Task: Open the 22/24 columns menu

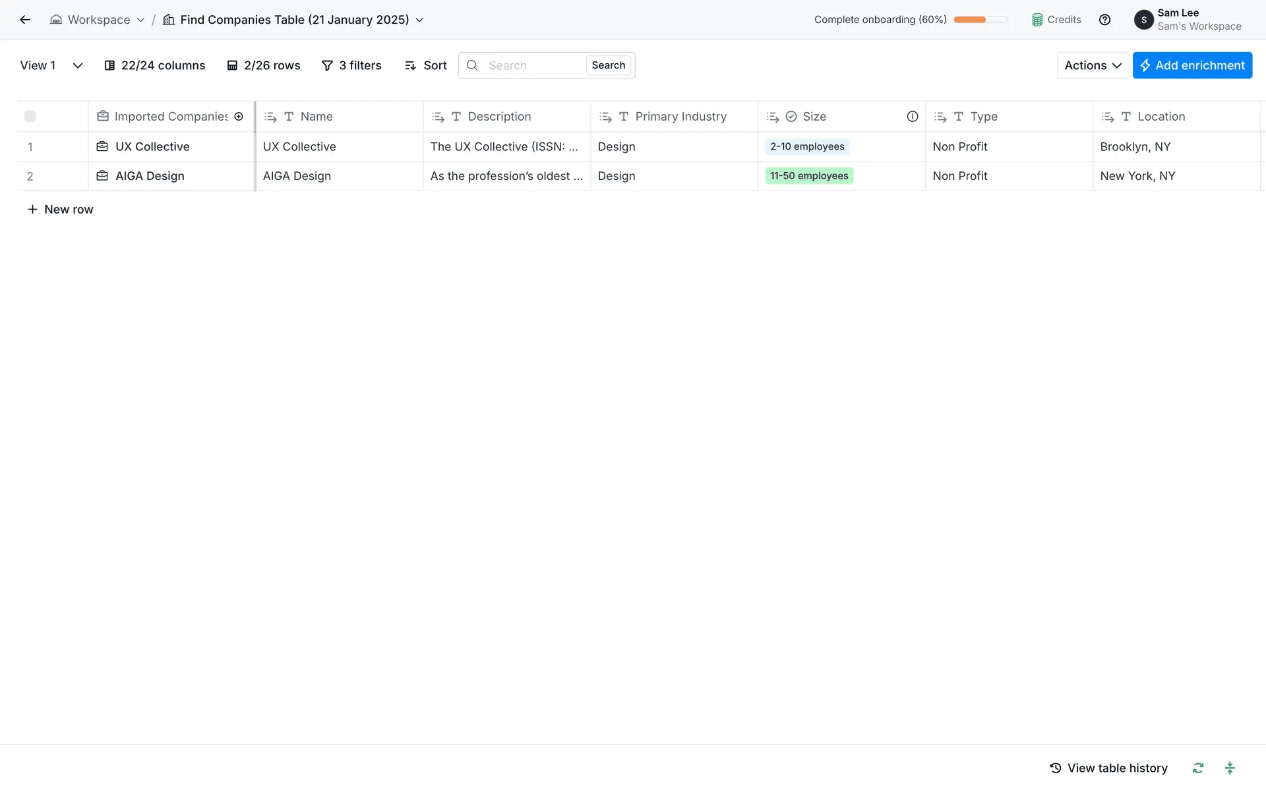Action: click(x=155, y=65)
